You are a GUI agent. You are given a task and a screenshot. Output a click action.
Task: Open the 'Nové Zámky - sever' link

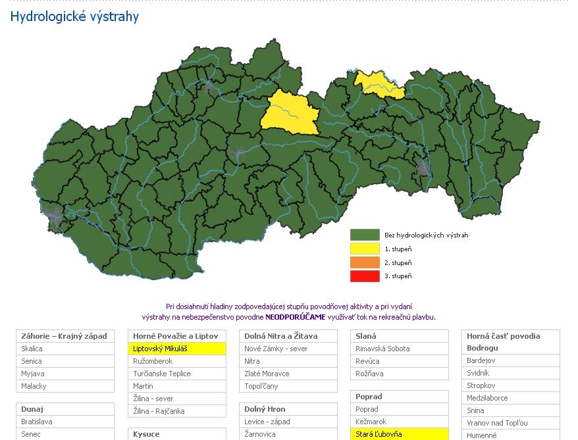(276, 349)
